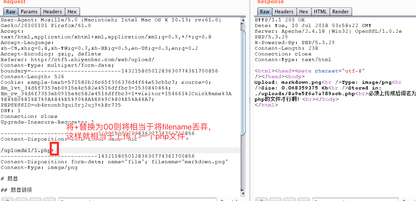The width and height of the screenshot is (416, 201).
Task: Click the '# 题目' line in request body
Action: point(9,179)
